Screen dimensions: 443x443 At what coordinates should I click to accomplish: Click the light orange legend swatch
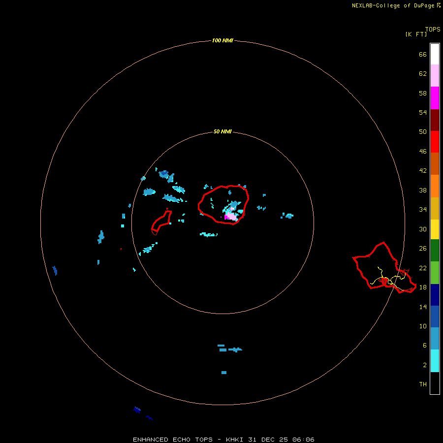pos(435,186)
